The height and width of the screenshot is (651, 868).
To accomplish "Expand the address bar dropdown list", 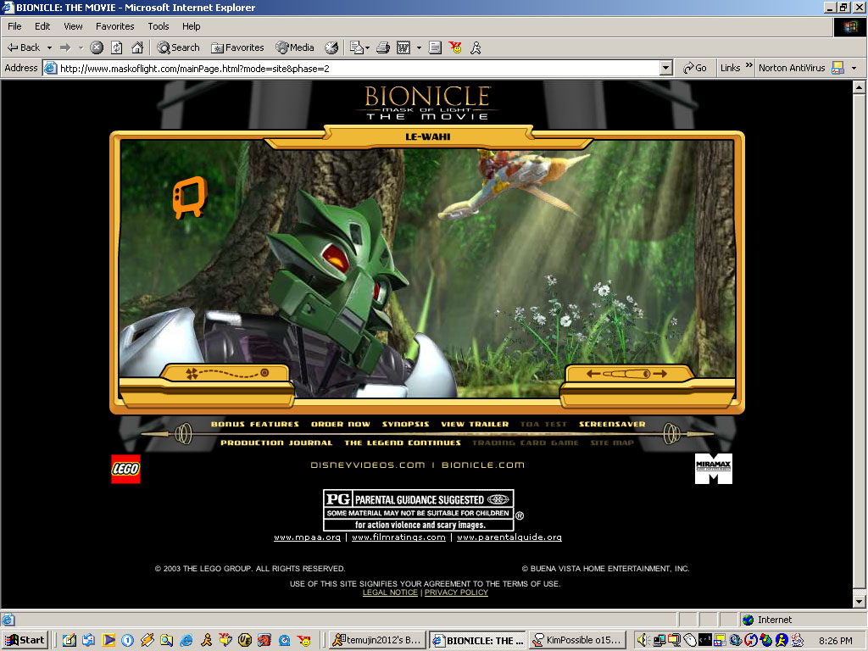I will [x=666, y=68].
